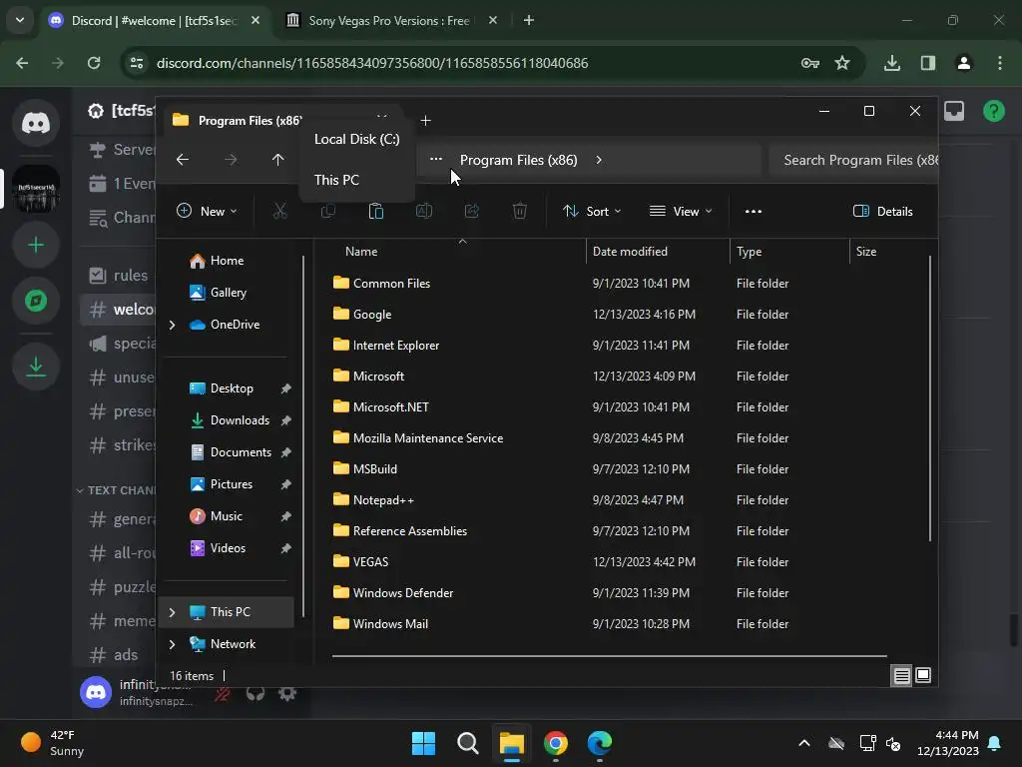1022x767 pixels.
Task: Select This PC from breadcrumb menu
Action: [x=356, y=180]
